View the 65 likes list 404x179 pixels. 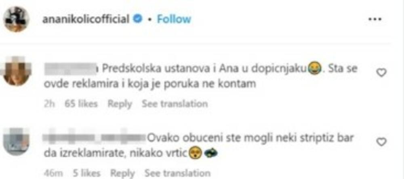pos(81,104)
